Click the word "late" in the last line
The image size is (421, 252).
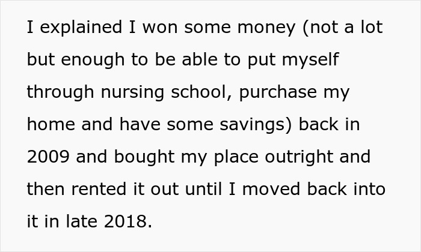coord(78,222)
